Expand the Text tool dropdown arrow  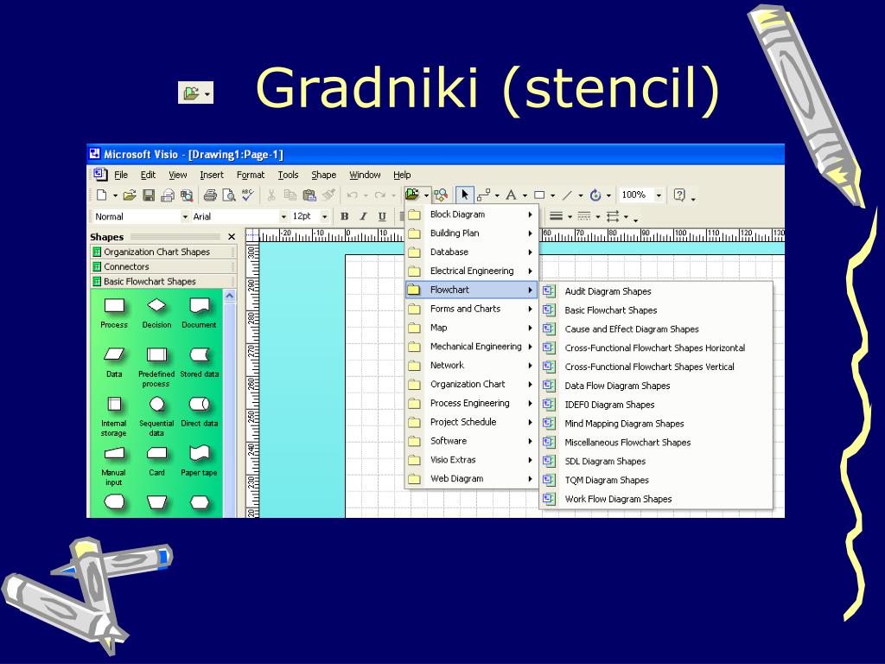pos(525,196)
